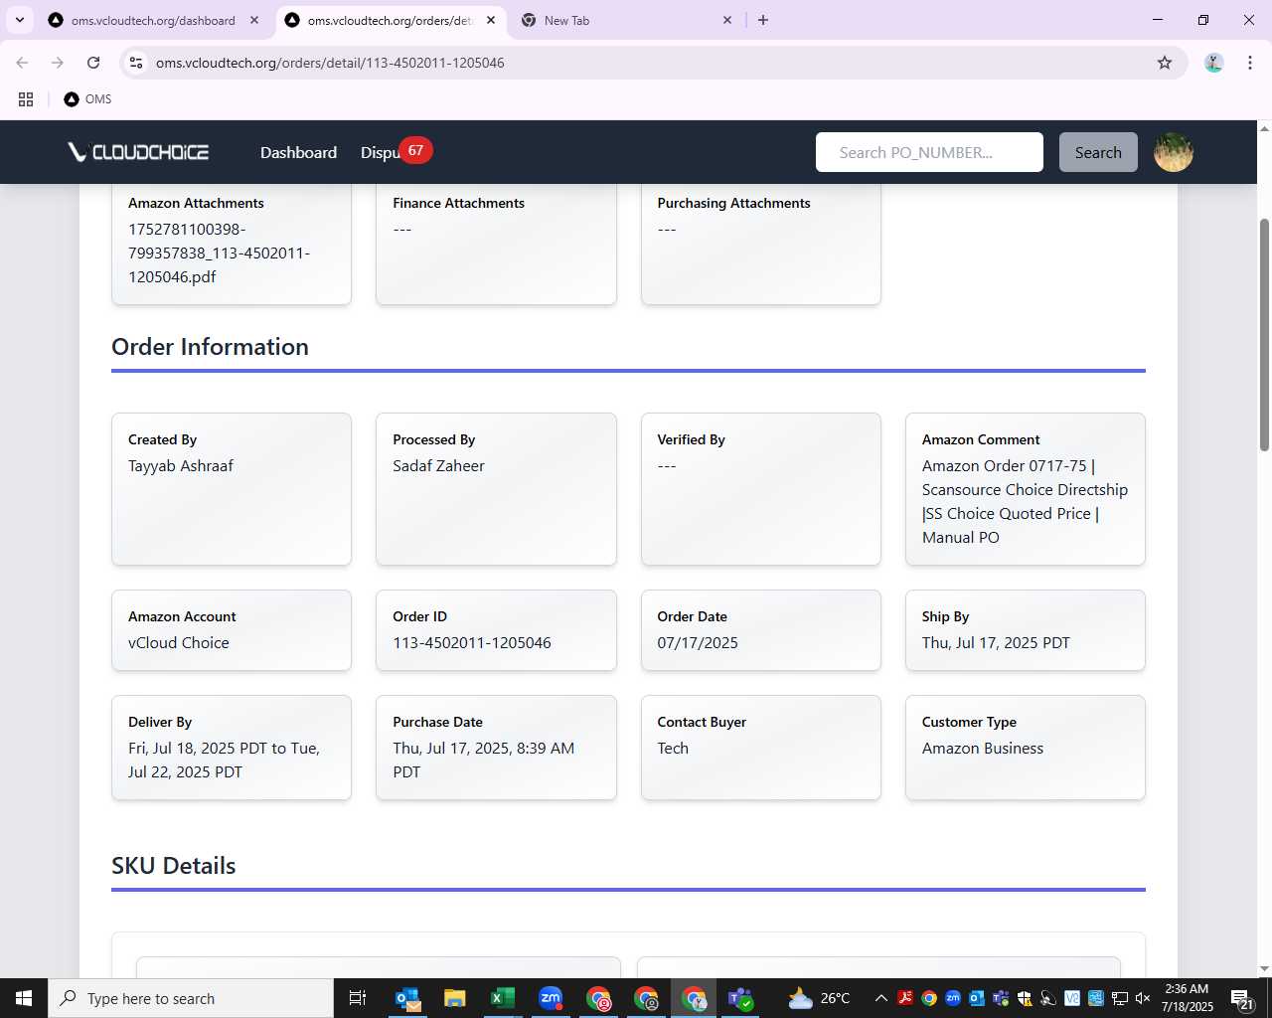The width and height of the screenshot is (1272, 1018).
Task: Select Amazon Account value vCloud Choice
Action: tap(179, 642)
